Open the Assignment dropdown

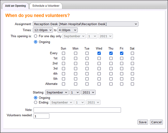[86, 24]
